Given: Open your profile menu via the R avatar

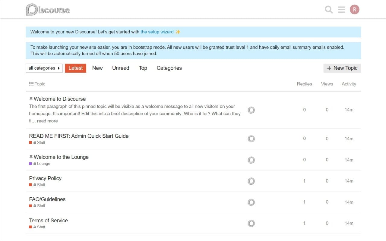Looking at the screenshot, I should point(354,9).
